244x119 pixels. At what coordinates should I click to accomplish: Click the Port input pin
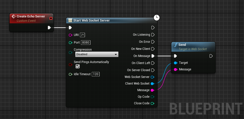coord(71,43)
